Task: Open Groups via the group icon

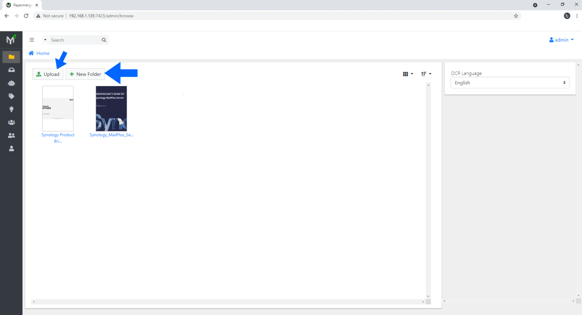Action: point(11,122)
